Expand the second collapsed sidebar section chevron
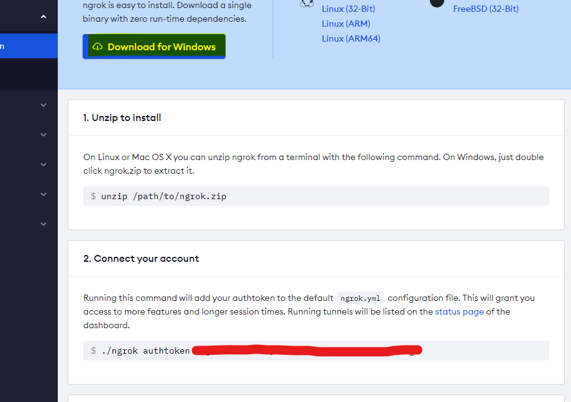This screenshot has width=571, height=402. tap(43, 135)
